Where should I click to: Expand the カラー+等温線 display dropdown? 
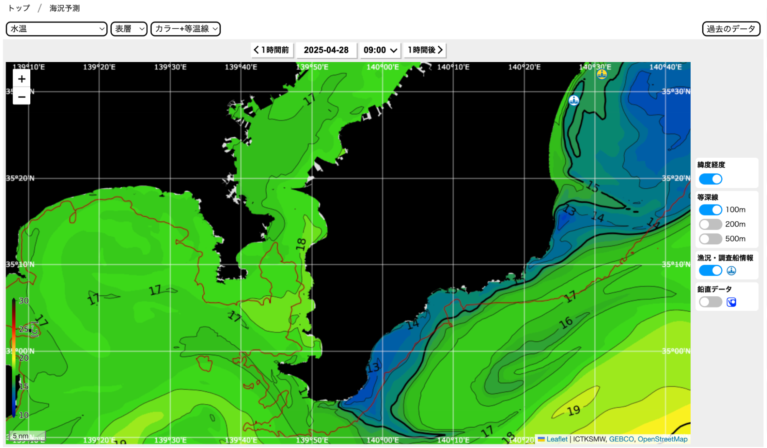(x=186, y=29)
